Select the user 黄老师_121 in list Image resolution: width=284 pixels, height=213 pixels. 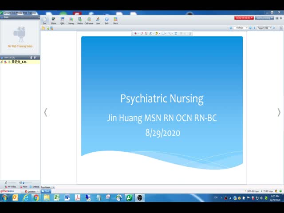20,62
